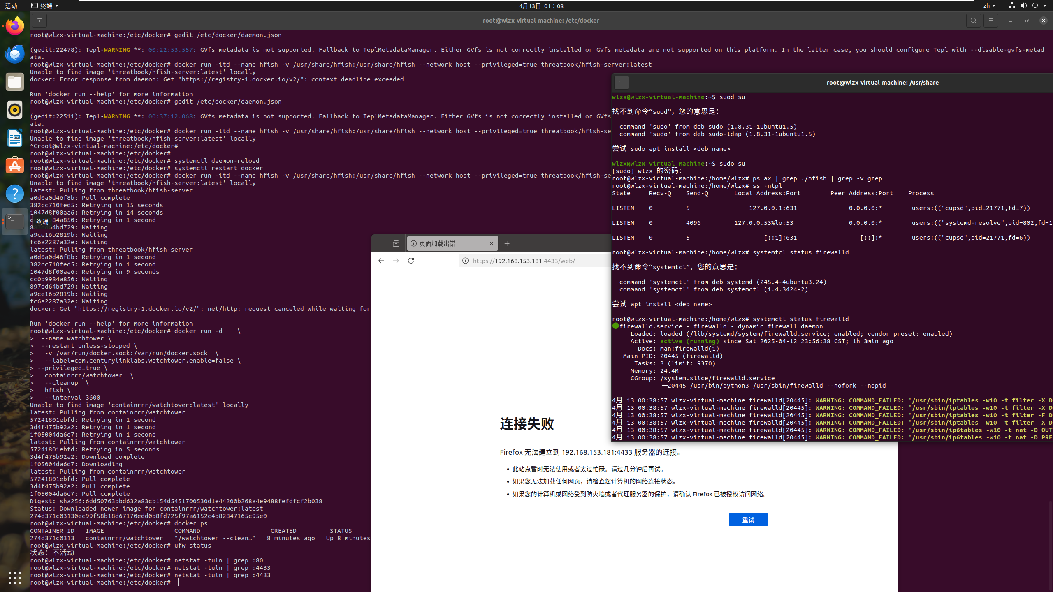Screen dimensions: 1053x592
Task: Open Firefox from the Ubuntu dock
Action: pyautogui.click(x=15, y=26)
